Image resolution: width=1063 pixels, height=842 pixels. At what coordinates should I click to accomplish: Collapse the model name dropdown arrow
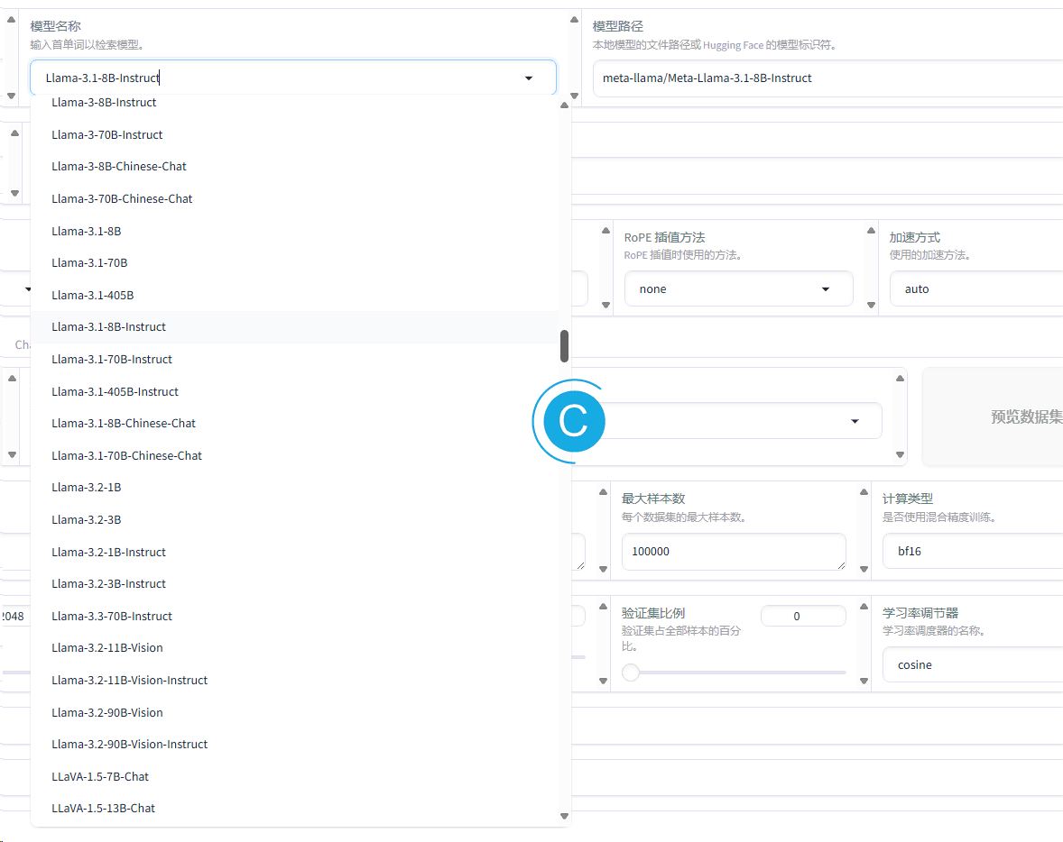pyautogui.click(x=529, y=78)
